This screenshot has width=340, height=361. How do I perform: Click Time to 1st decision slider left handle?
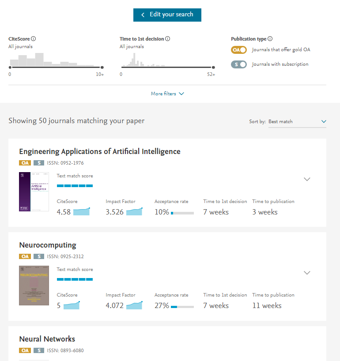(x=121, y=67)
